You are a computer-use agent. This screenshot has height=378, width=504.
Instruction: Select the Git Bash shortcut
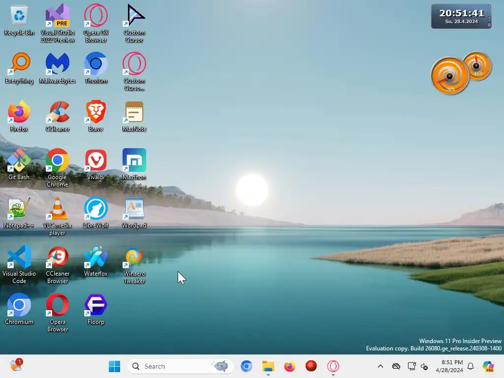[x=19, y=165]
